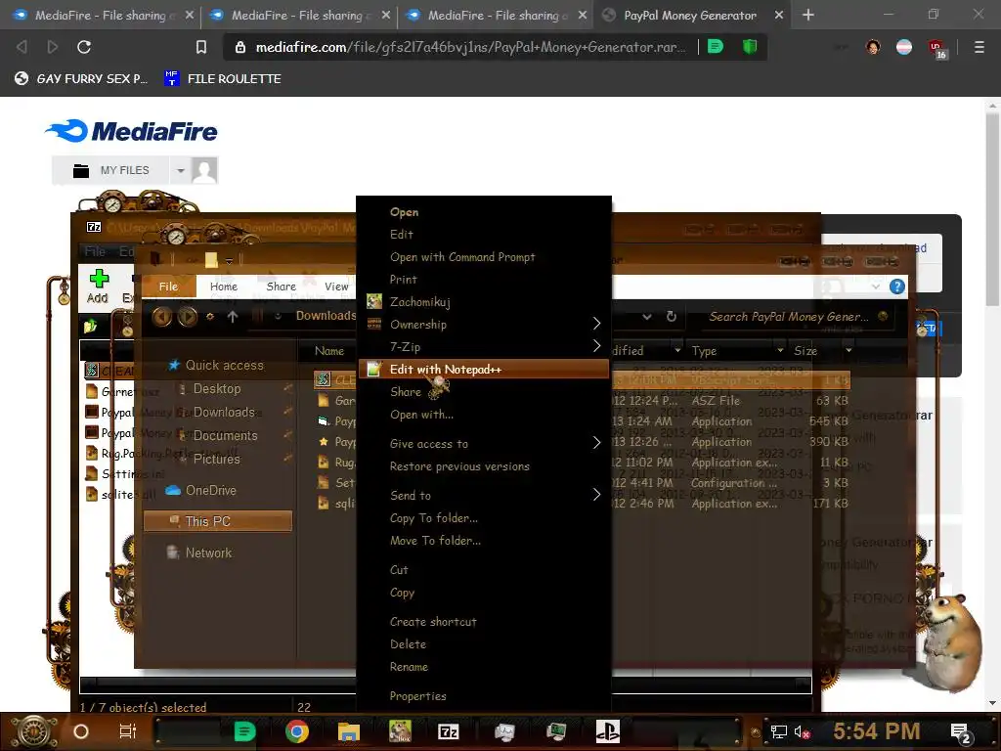Switch to Explorer Home ribbon tab
Image resolution: width=1001 pixels, height=751 pixels.
(x=224, y=287)
